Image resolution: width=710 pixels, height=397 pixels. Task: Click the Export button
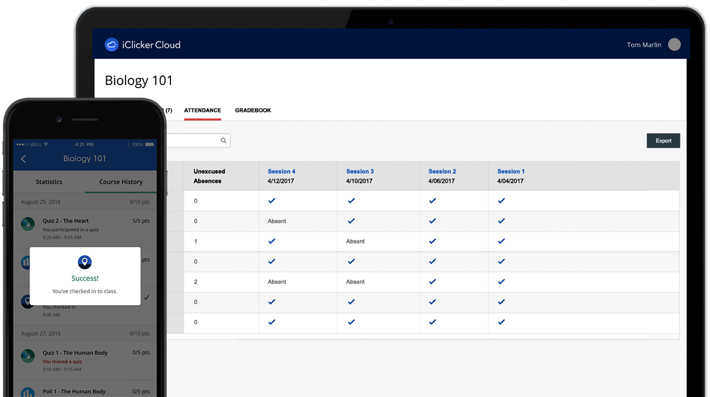click(x=663, y=141)
